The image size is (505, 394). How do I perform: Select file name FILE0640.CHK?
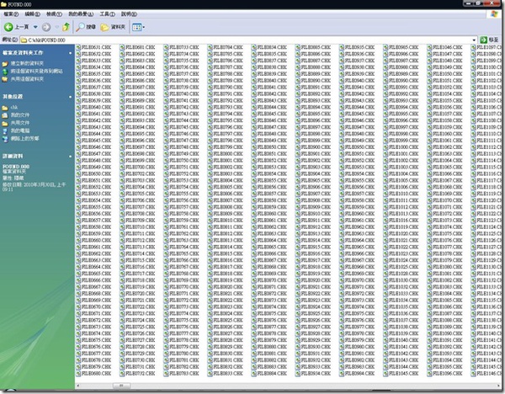pyautogui.click(x=96, y=107)
